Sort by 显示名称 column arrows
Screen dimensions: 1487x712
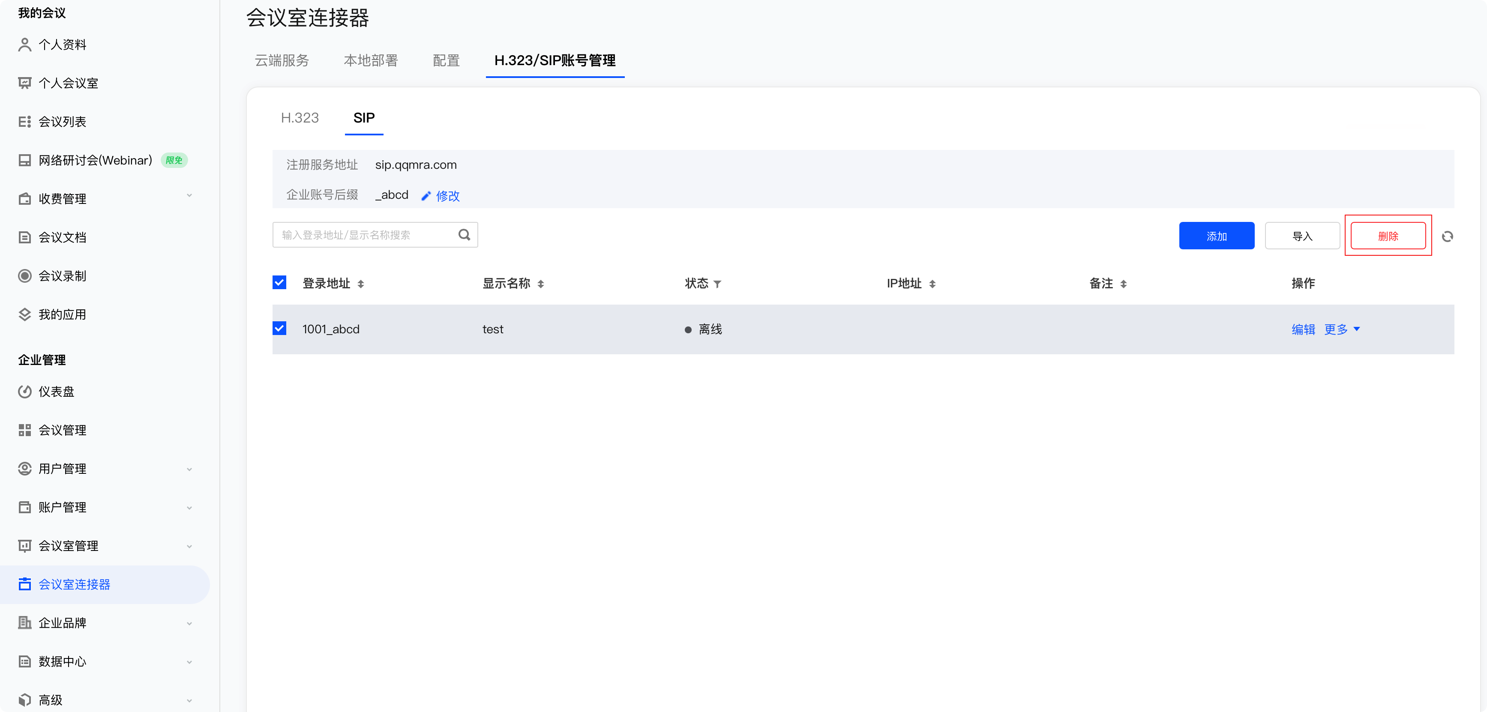click(541, 284)
